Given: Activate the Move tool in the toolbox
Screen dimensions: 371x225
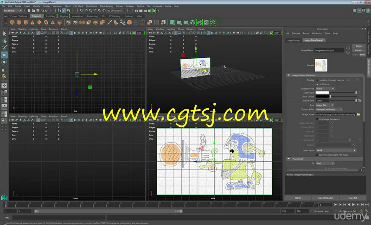Looking at the screenshot, I should point(4,55).
